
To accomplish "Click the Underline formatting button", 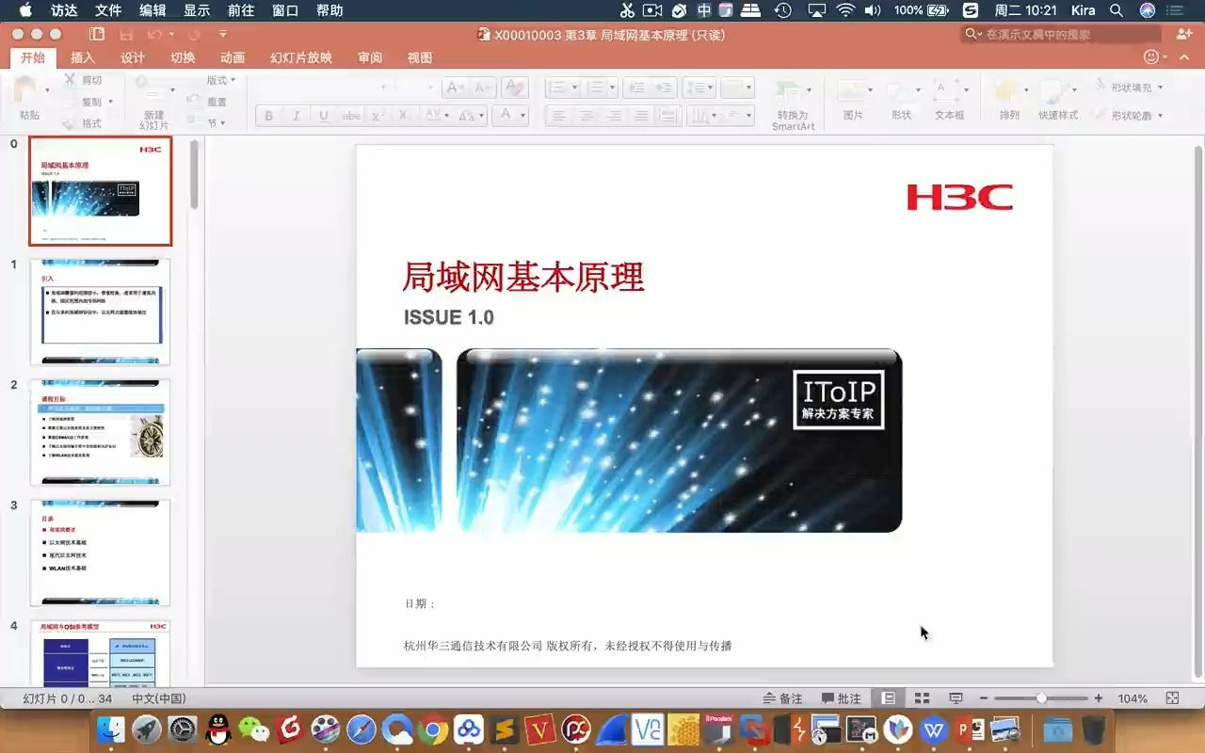I will 324,116.
